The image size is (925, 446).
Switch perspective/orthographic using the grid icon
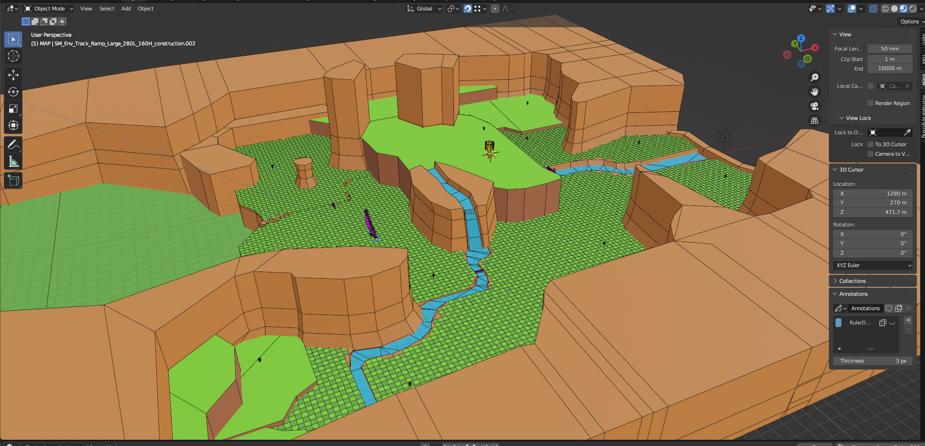pyautogui.click(x=815, y=121)
